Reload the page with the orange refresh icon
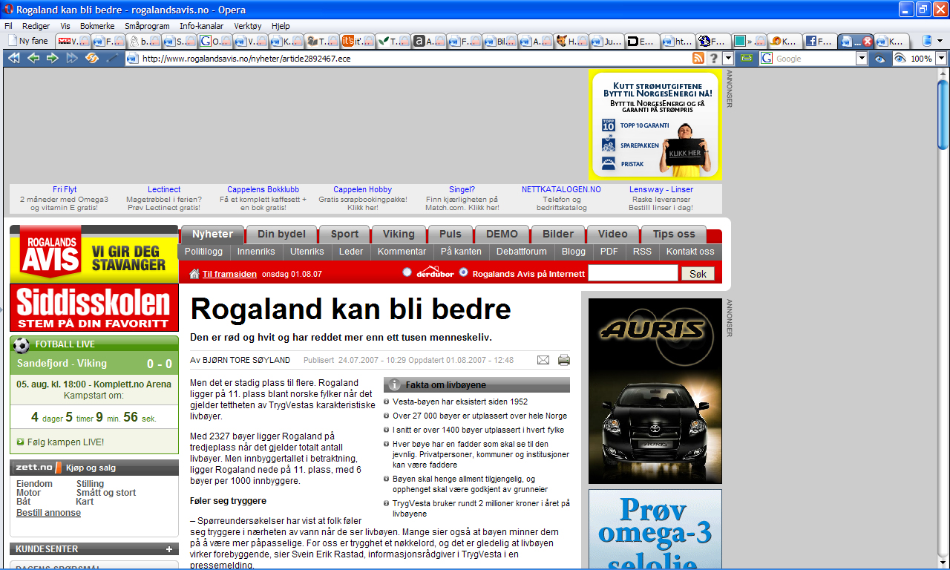This screenshot has width=950, height=570. (x=92, y=59)
